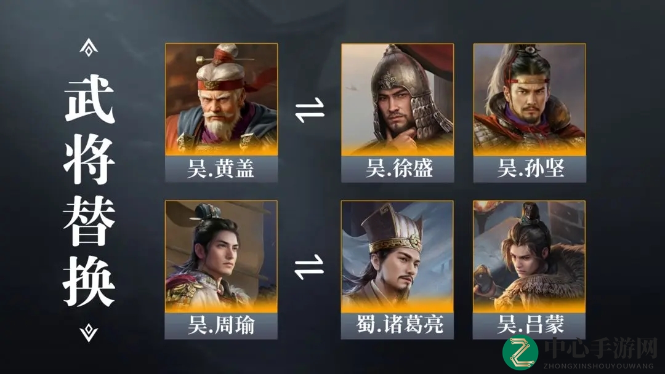The width and height of the screenshot is (665, 374).
Task: Click the 武将替换 vertical title
Action: point(89,191)
